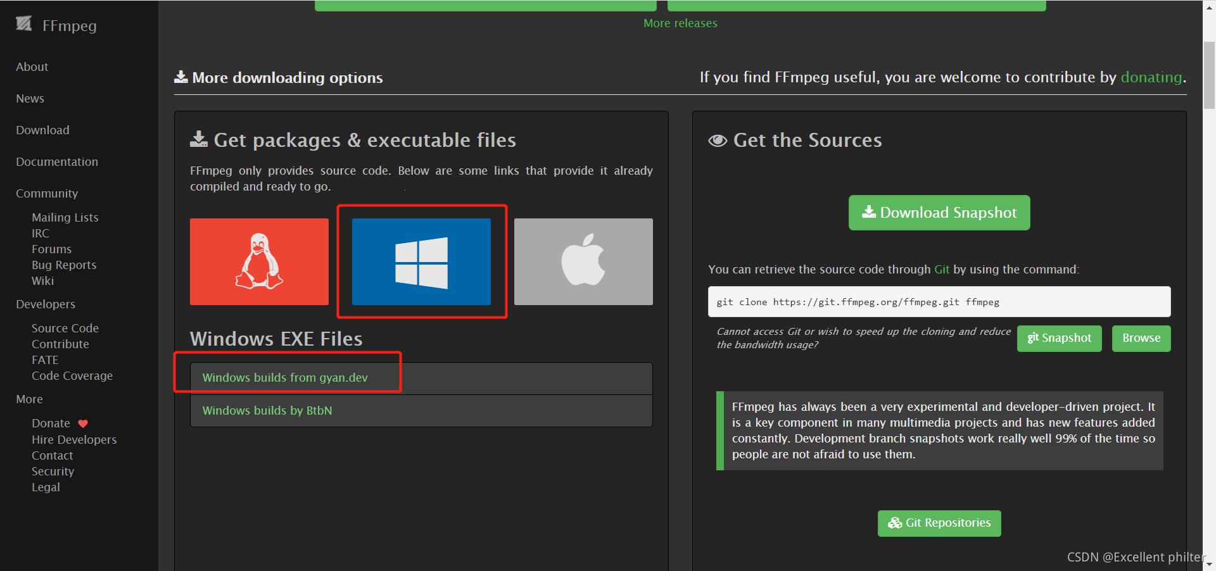The width and height of the screenshot is (1216, 571).
Task: Click the page vertical scrollbar thumb
Action: 1209,75
